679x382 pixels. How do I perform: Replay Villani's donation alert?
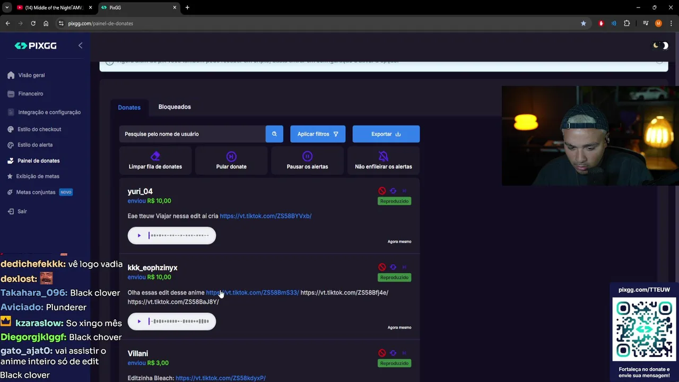[x=393, y=353]
